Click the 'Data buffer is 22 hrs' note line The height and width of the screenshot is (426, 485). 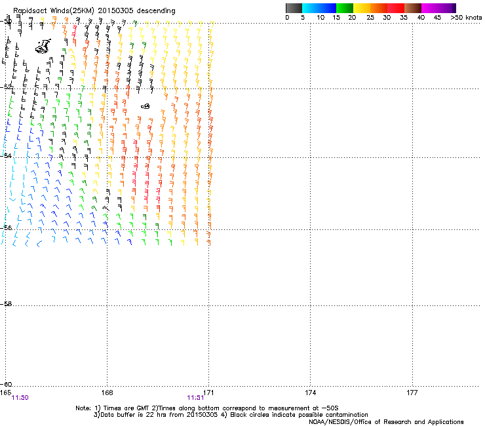click(231, 415)
